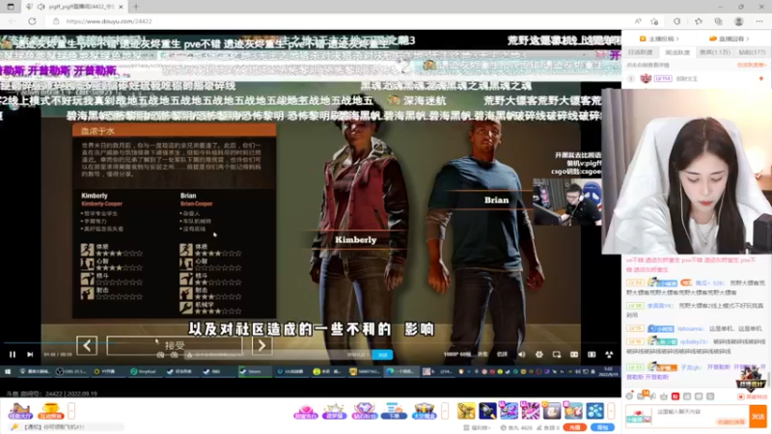Screen dimensions: 772x434
Task: Open the 总活跃度榜 link
Action: pyautogui.click(x=752, y=65)
